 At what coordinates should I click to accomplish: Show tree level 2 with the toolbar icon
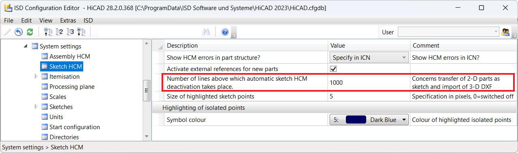pos(59,32)
